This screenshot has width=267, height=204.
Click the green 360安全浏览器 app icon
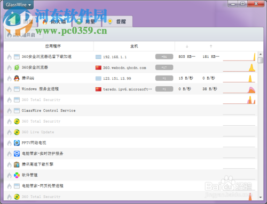[17, 67]
